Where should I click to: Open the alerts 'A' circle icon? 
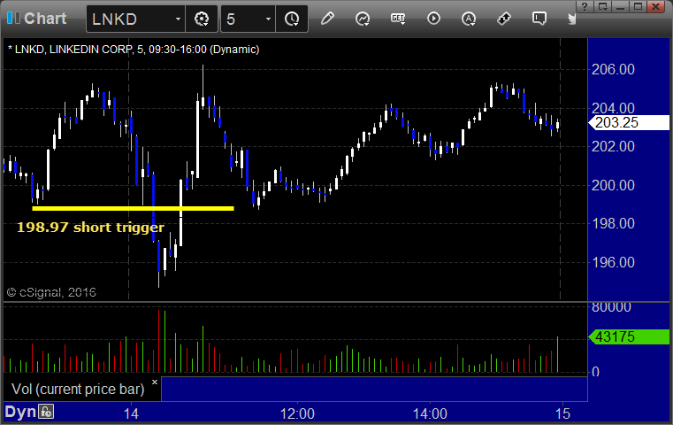[469, 19]
